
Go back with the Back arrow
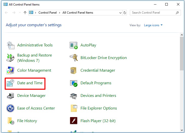click(x=6, y=12)
